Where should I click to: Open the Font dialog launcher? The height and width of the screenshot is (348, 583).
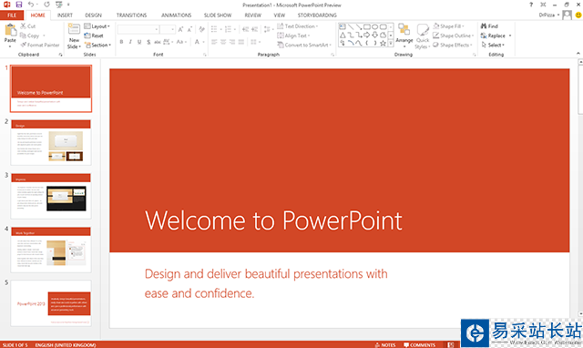point(205,55)
